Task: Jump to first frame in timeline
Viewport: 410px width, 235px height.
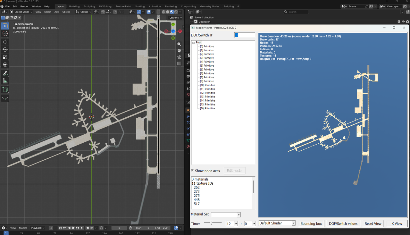Action: (61, 228)
